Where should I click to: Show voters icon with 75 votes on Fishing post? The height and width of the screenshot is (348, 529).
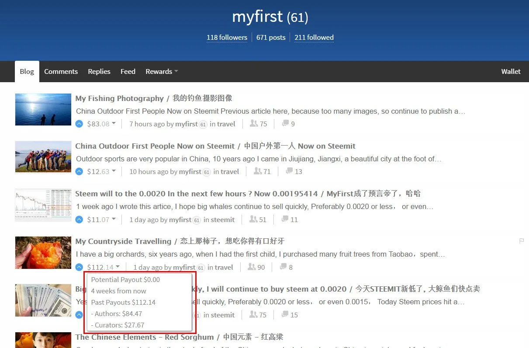[254, 124]
